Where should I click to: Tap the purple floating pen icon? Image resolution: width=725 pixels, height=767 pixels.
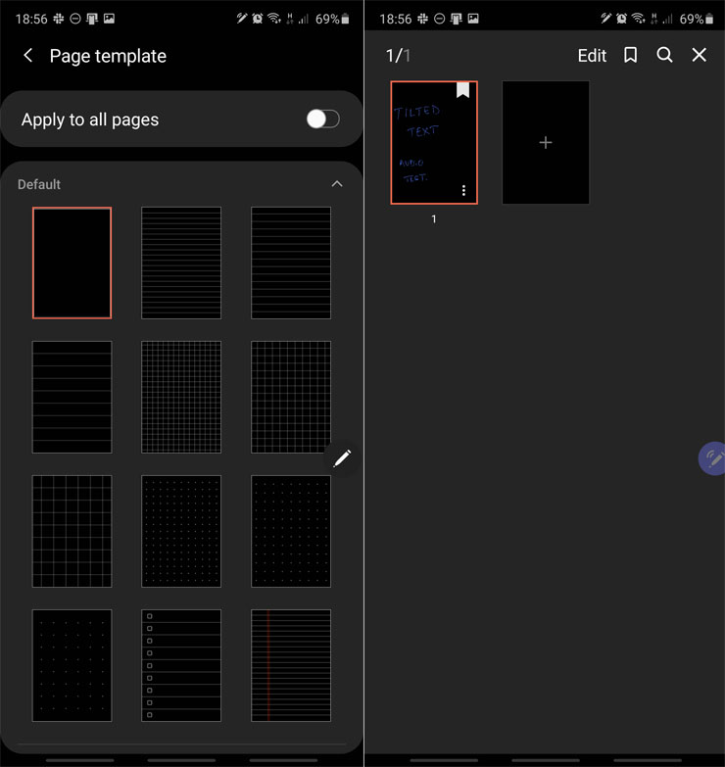click(x=712, y=458)
